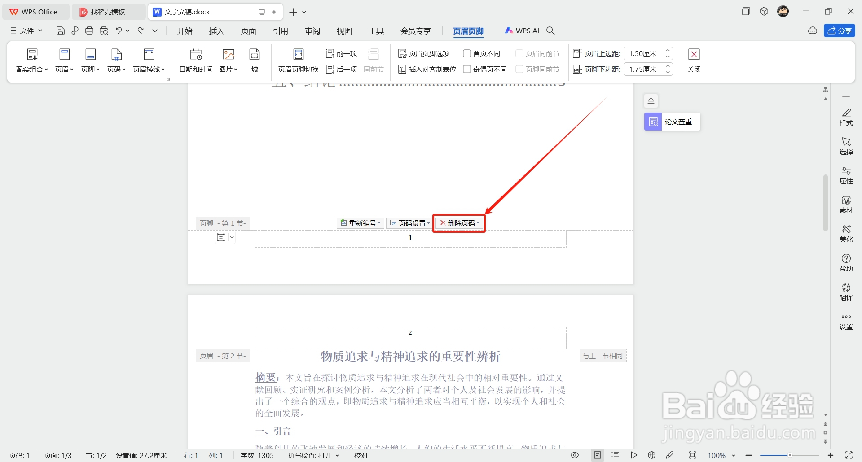The width and height of the screenshot is (862, 462).
Task: Enable the 奇偶页不同 checkbox
Action: (x=467, y=69)
